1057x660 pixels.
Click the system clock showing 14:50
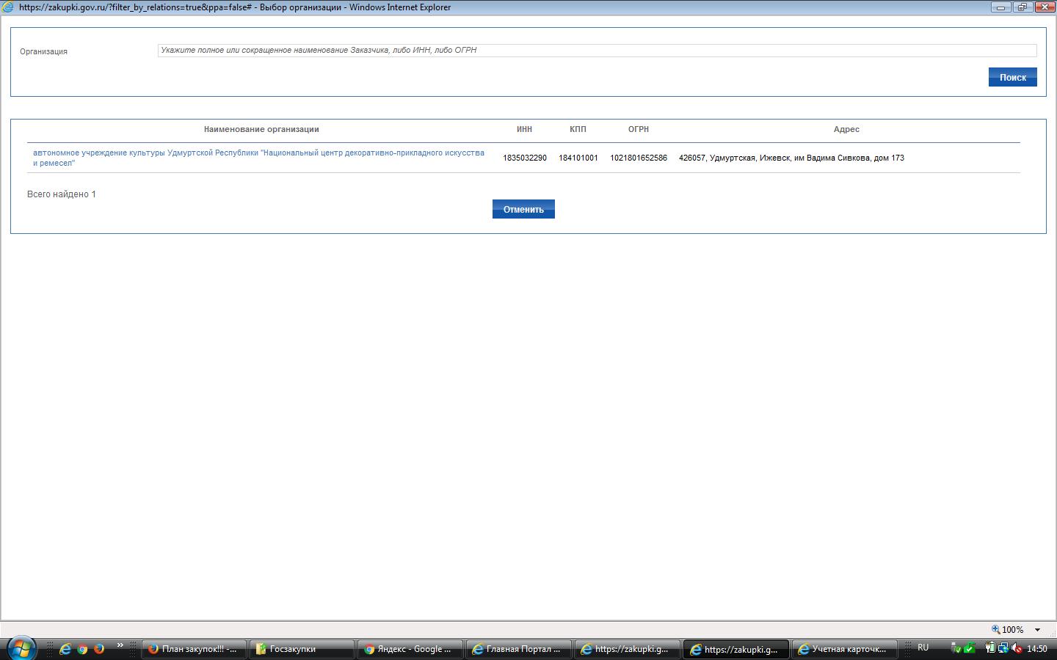[x=1036, y=649]
